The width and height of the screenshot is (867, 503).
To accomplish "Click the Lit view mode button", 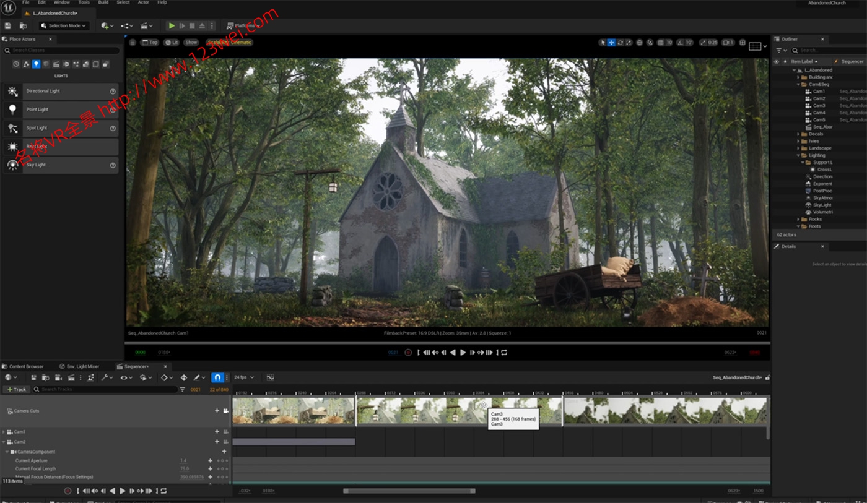I will [x=172, y=43].
